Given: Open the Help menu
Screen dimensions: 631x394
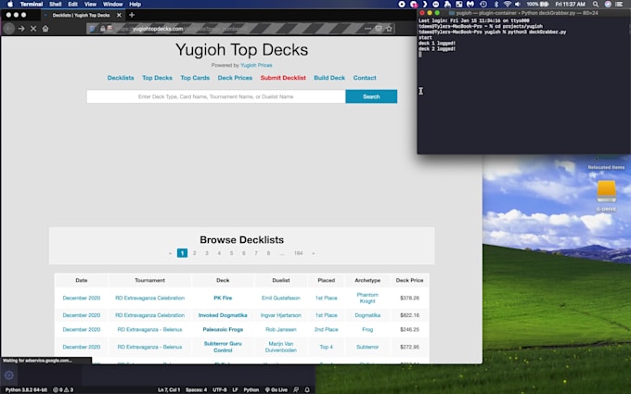Looking at the screenshot, I should click(135, 4).
